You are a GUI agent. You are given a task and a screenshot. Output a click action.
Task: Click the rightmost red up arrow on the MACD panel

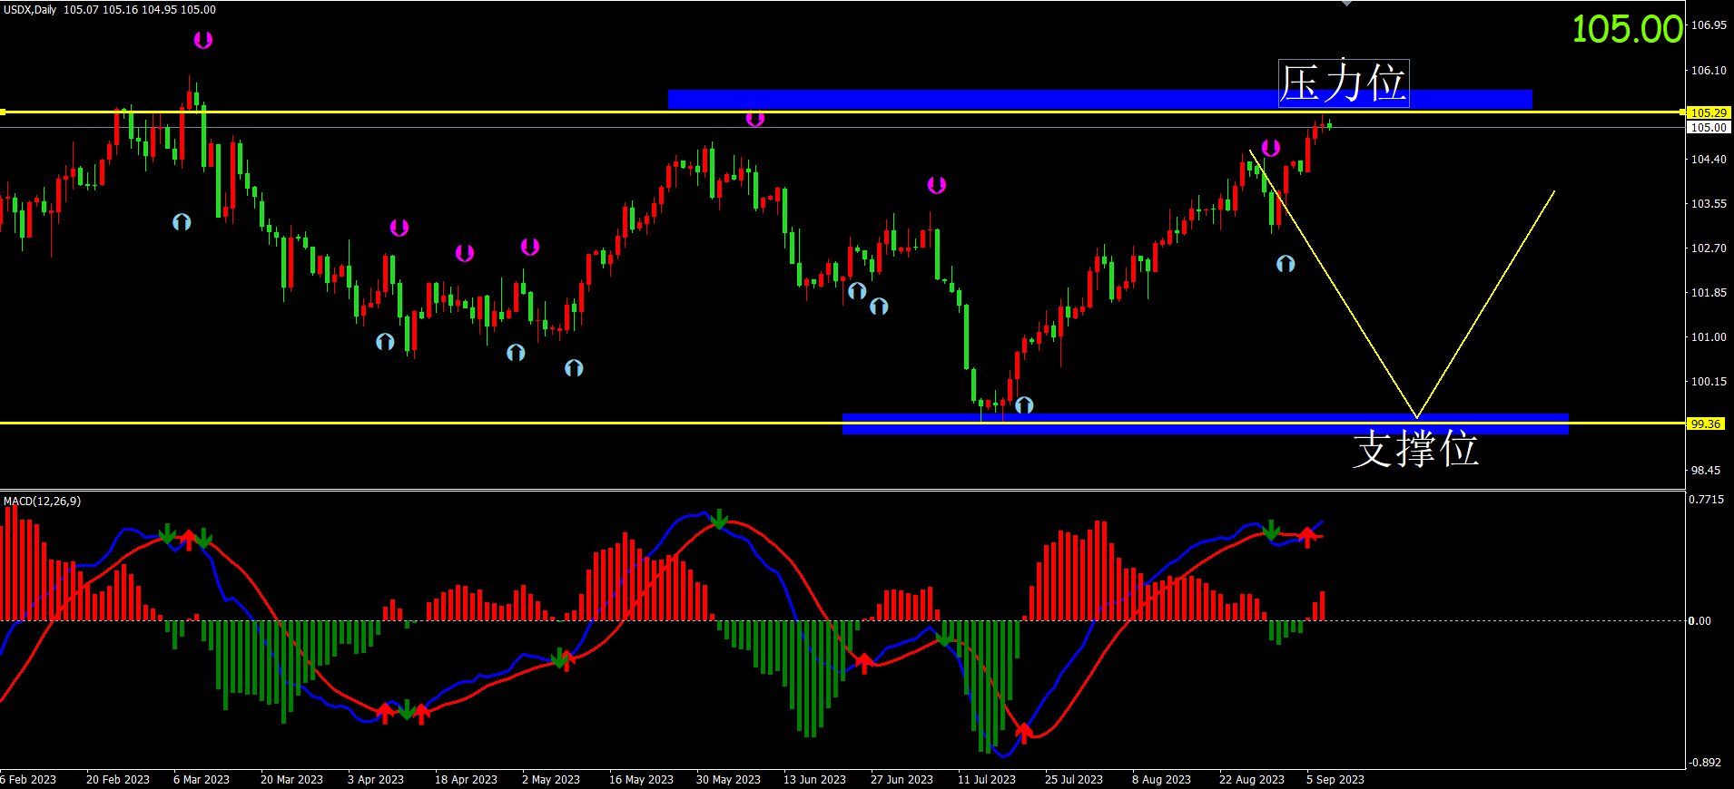pyautogui.click(x=1307, y=537)
